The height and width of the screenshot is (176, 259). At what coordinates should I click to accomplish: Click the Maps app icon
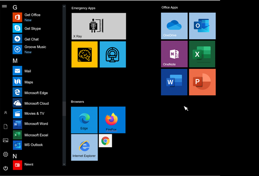[17, 81]
